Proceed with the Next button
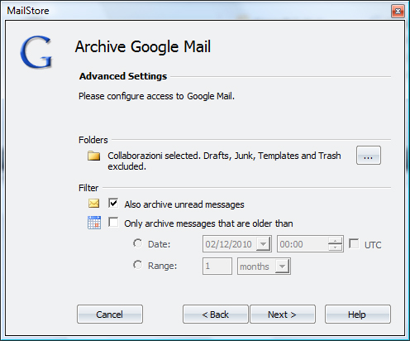 tap(283, 315)
